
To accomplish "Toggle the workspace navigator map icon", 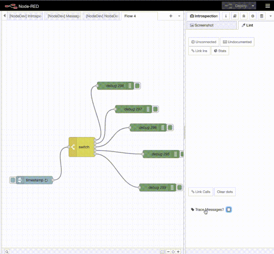I will coord(162,252).
